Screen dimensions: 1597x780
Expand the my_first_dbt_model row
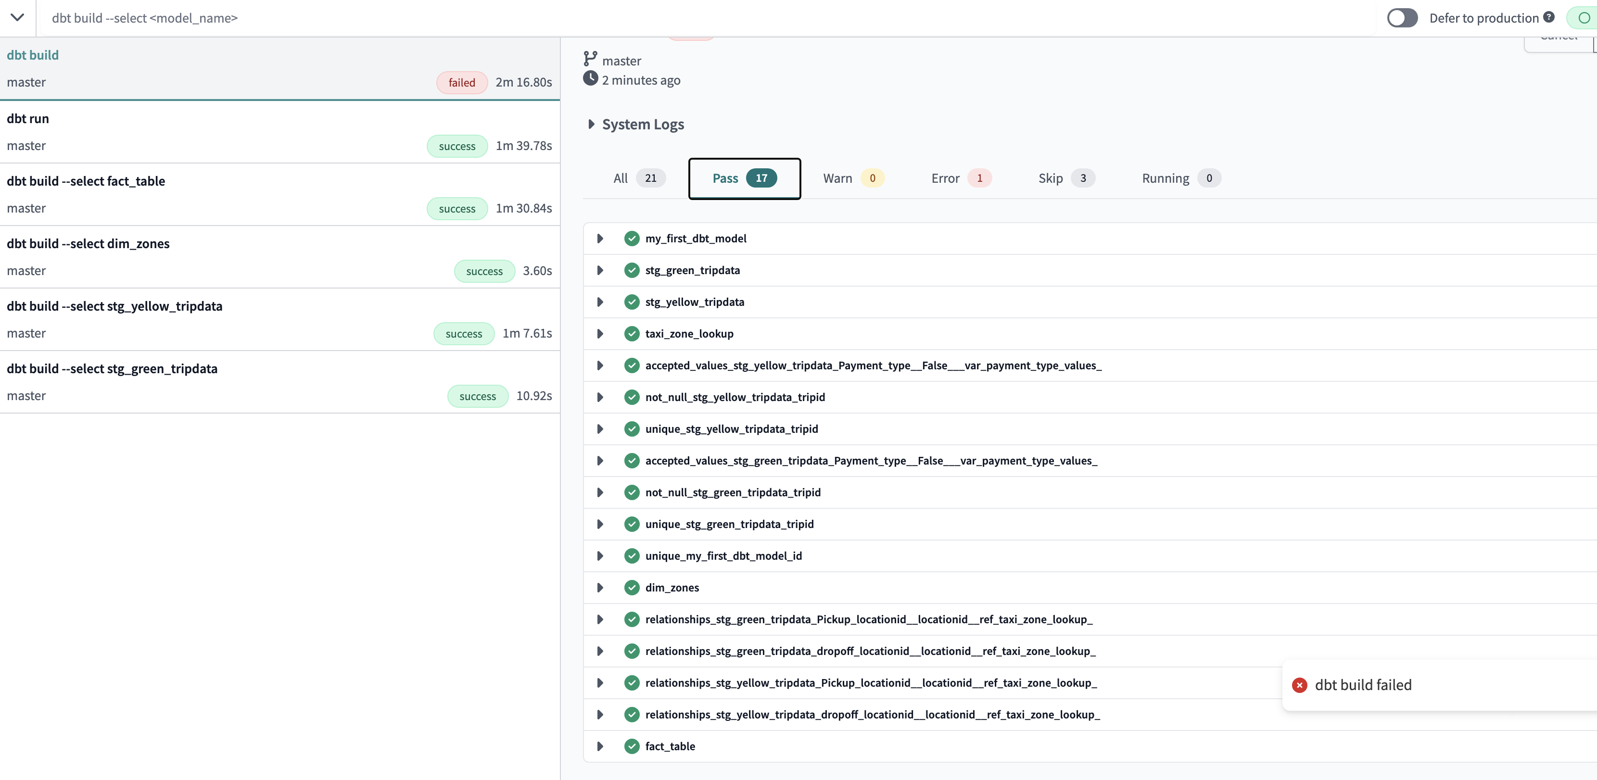600,239
